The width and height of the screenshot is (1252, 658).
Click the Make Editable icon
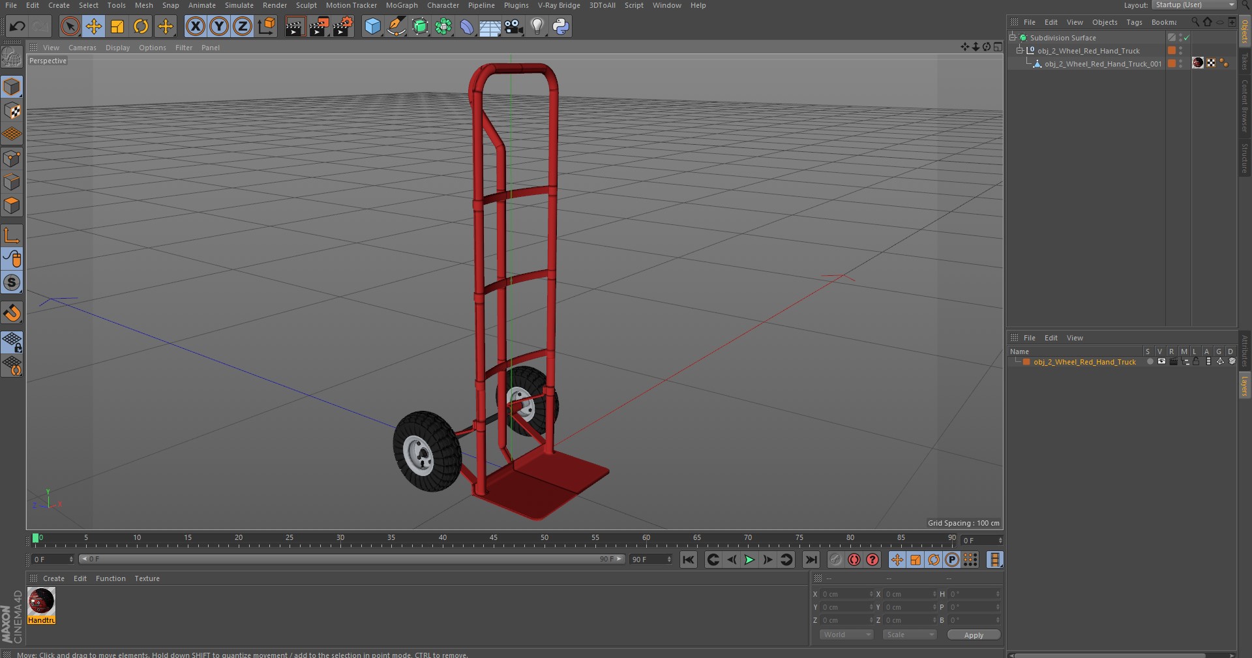coord(12,57)
